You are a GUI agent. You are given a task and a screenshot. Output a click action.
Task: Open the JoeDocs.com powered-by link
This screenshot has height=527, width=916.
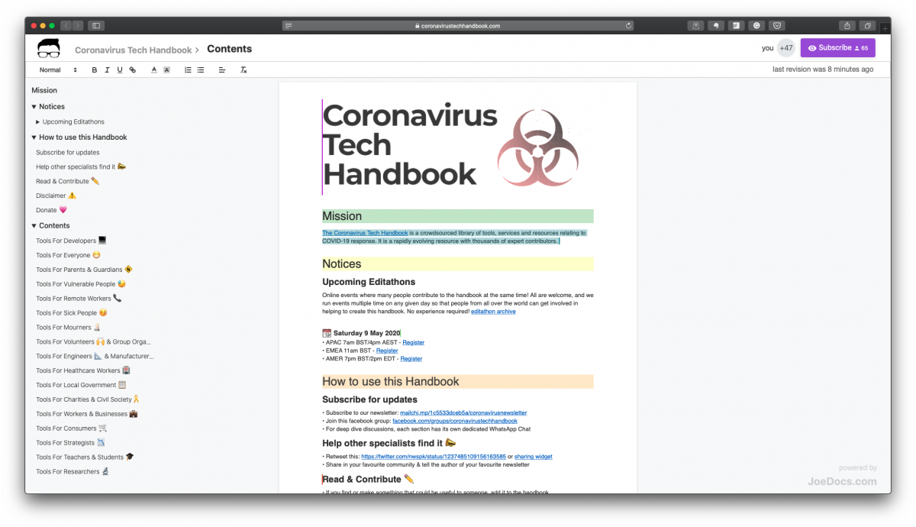(x=842, y=482)
